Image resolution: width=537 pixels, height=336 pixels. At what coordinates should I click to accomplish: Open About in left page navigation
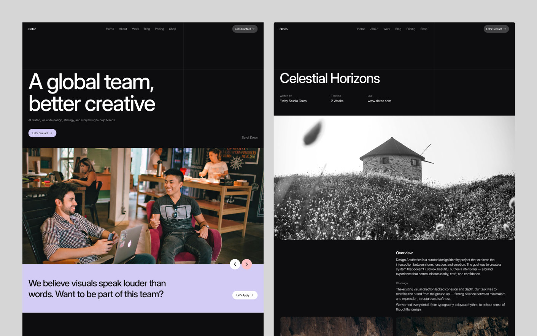click(123, 29)
